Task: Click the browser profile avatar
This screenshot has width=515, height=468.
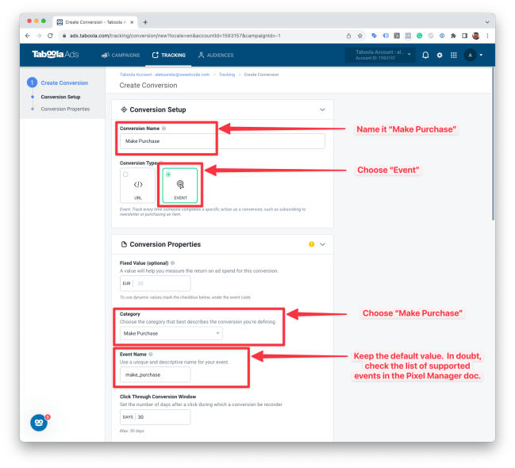Action: point(476,36)
